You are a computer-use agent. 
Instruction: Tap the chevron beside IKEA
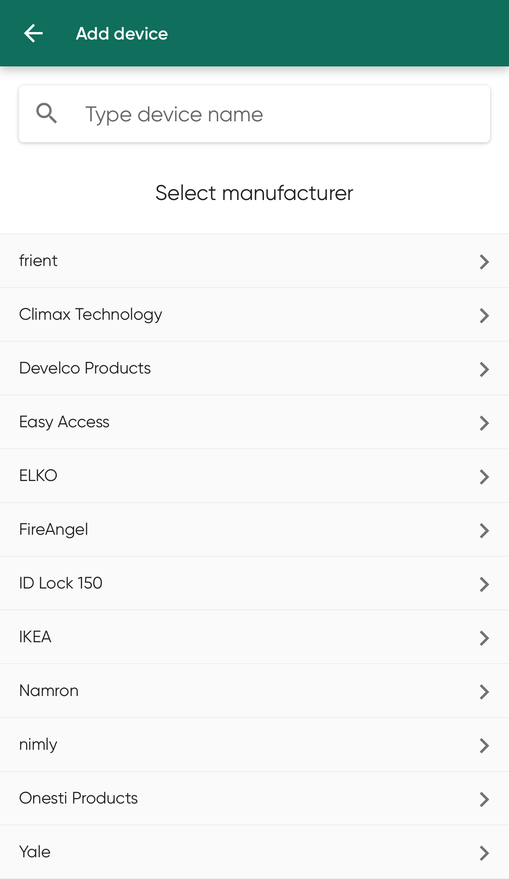pyautogui.click(x=484, y=638)
